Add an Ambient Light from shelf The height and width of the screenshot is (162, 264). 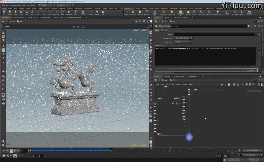pos(218,13)
